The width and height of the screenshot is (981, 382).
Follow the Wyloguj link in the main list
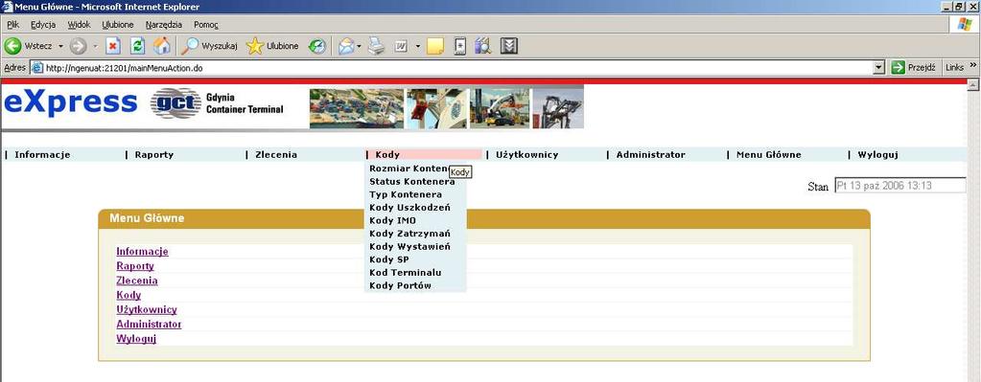(x=136, y=339)
